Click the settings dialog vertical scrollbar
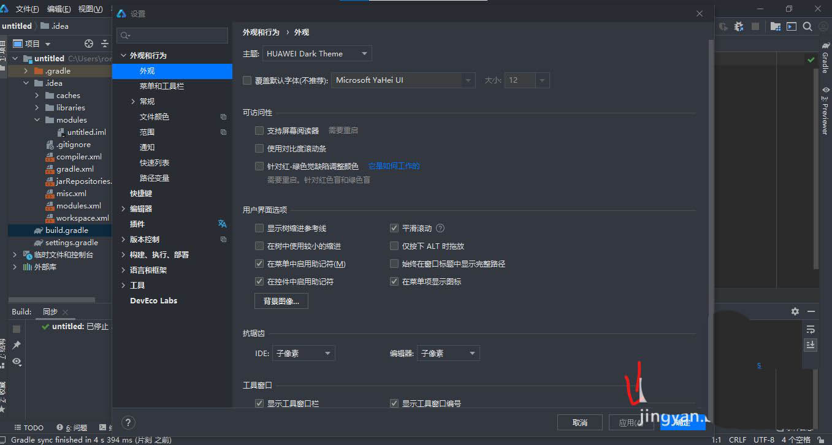 pos(711,178)
